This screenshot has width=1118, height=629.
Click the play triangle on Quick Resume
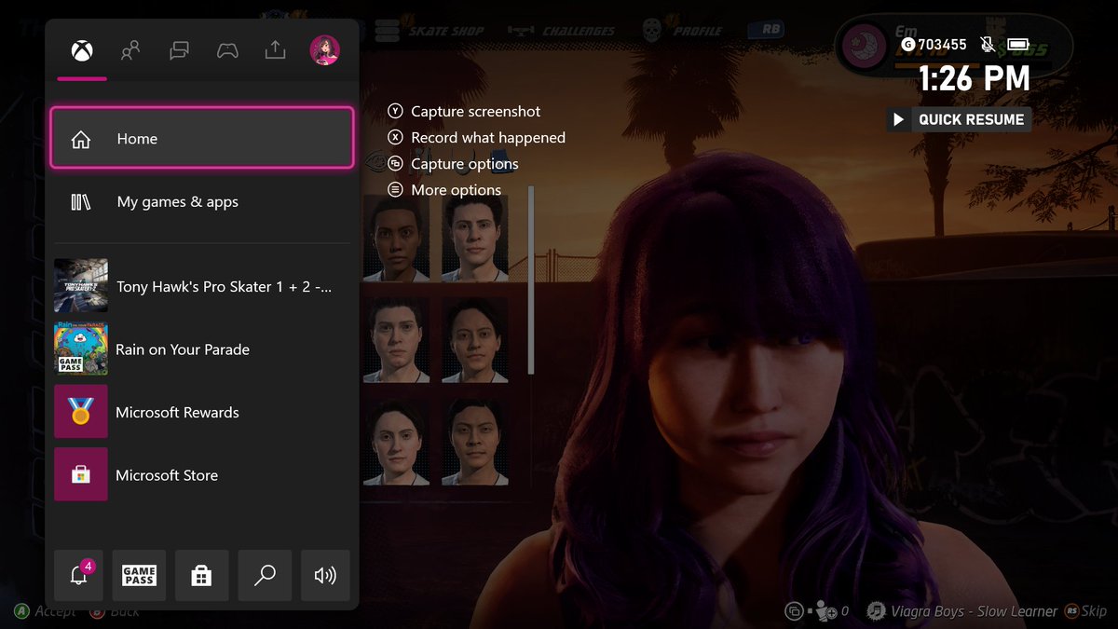[899, 119]
